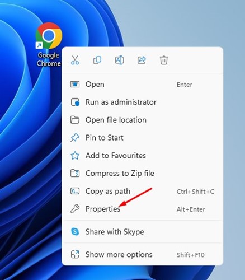The height and width of the screenshot is (280, 245).
Task: Click the expand icon beside Show more options
Action: 75,255
